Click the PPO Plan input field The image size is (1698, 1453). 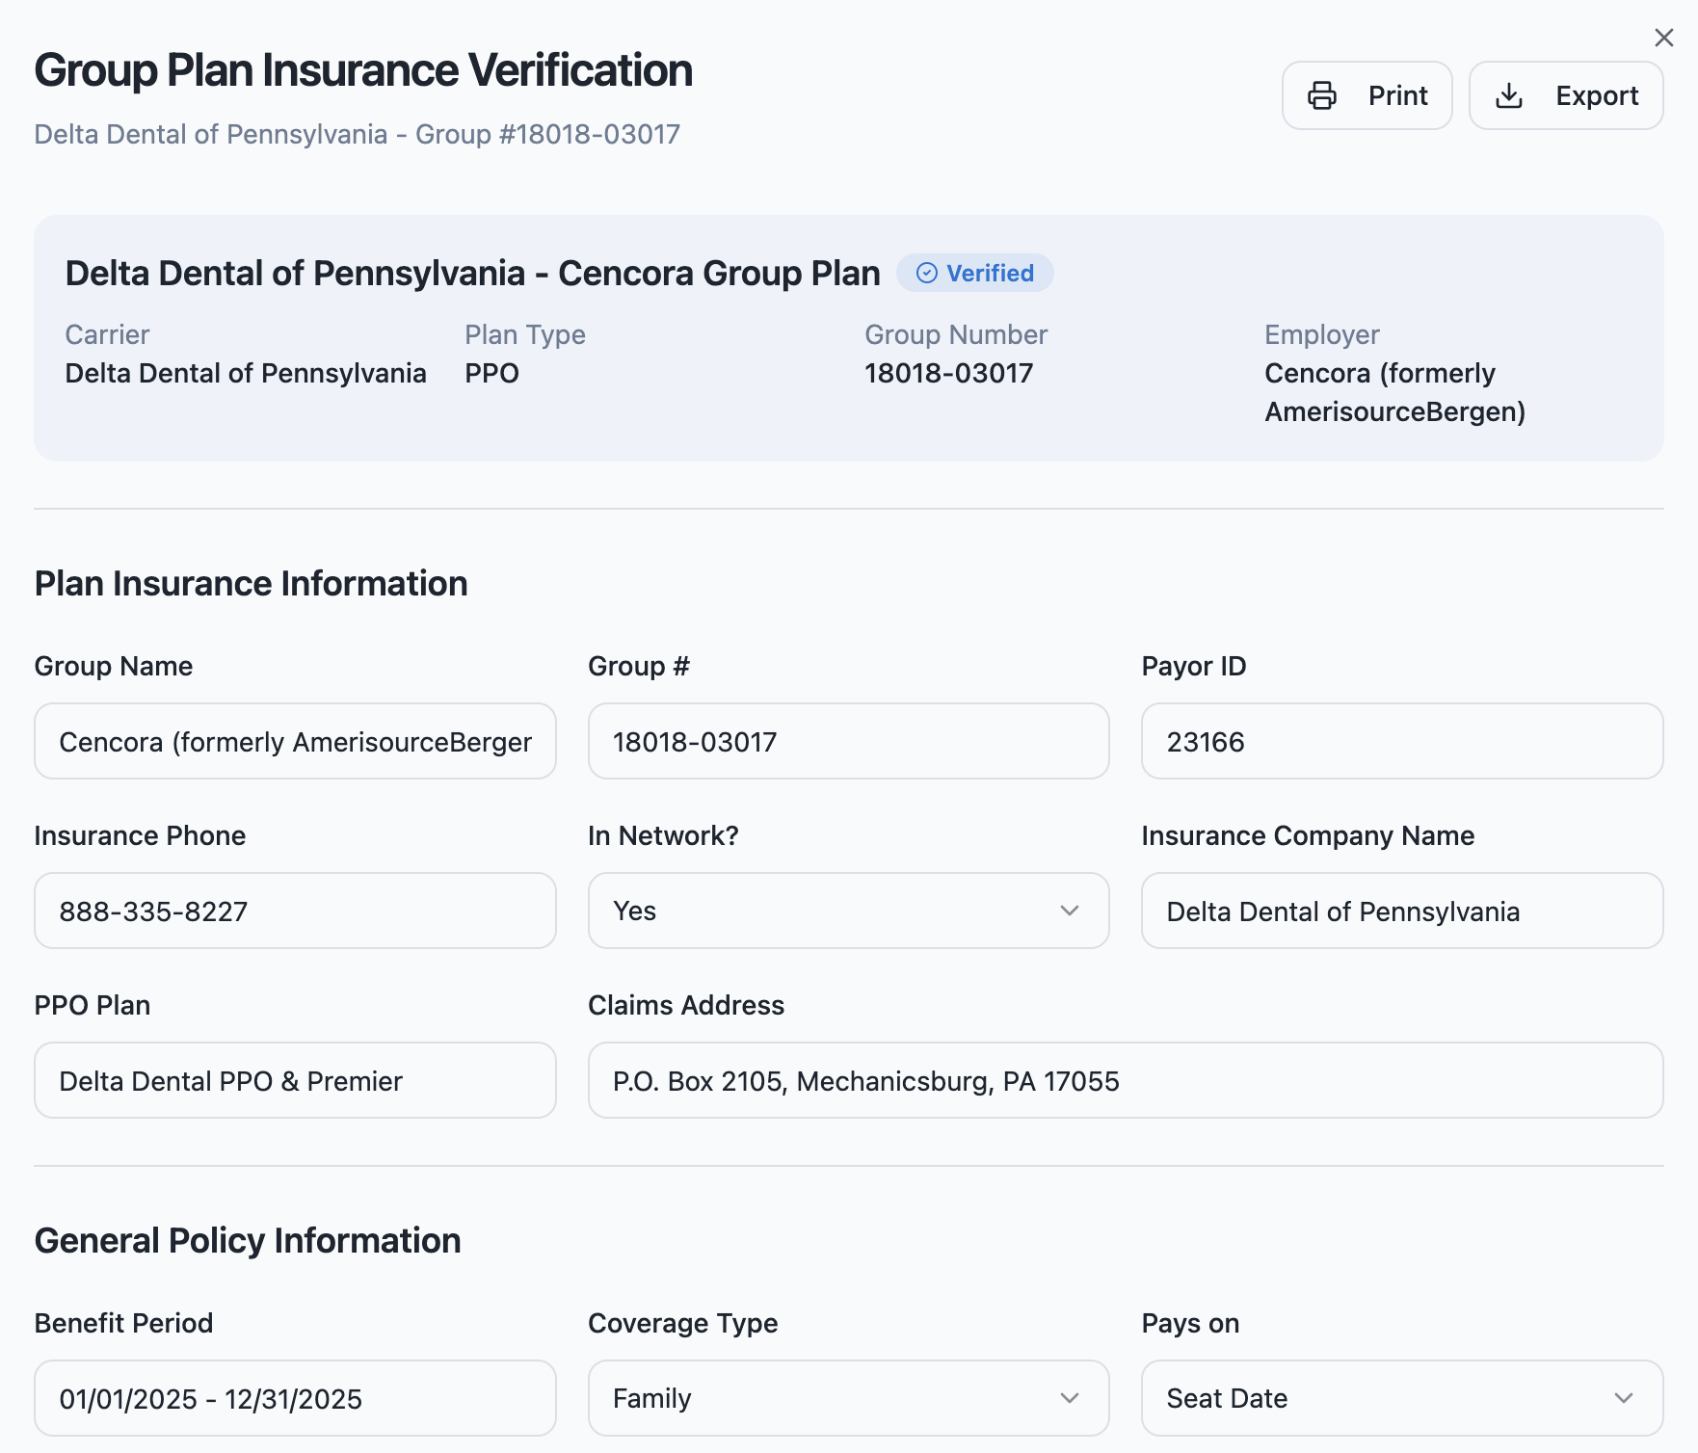295,1080
